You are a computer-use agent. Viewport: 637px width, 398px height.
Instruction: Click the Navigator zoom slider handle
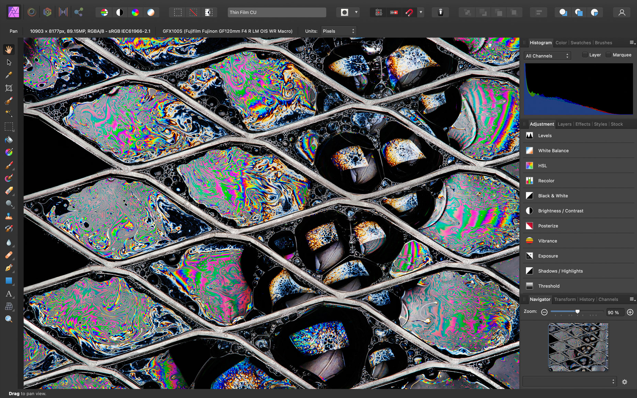pyautogui.click(x=578, y=312)
